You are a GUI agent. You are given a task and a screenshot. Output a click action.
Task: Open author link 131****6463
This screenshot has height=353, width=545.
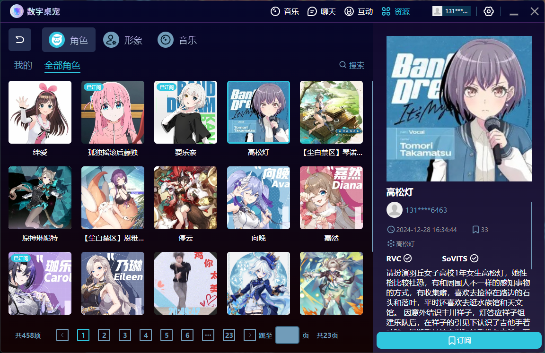point(426,210)
